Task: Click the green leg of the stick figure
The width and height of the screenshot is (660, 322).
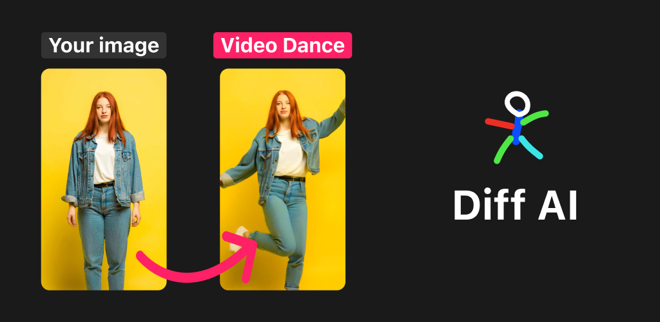Action: click(503, 149)
